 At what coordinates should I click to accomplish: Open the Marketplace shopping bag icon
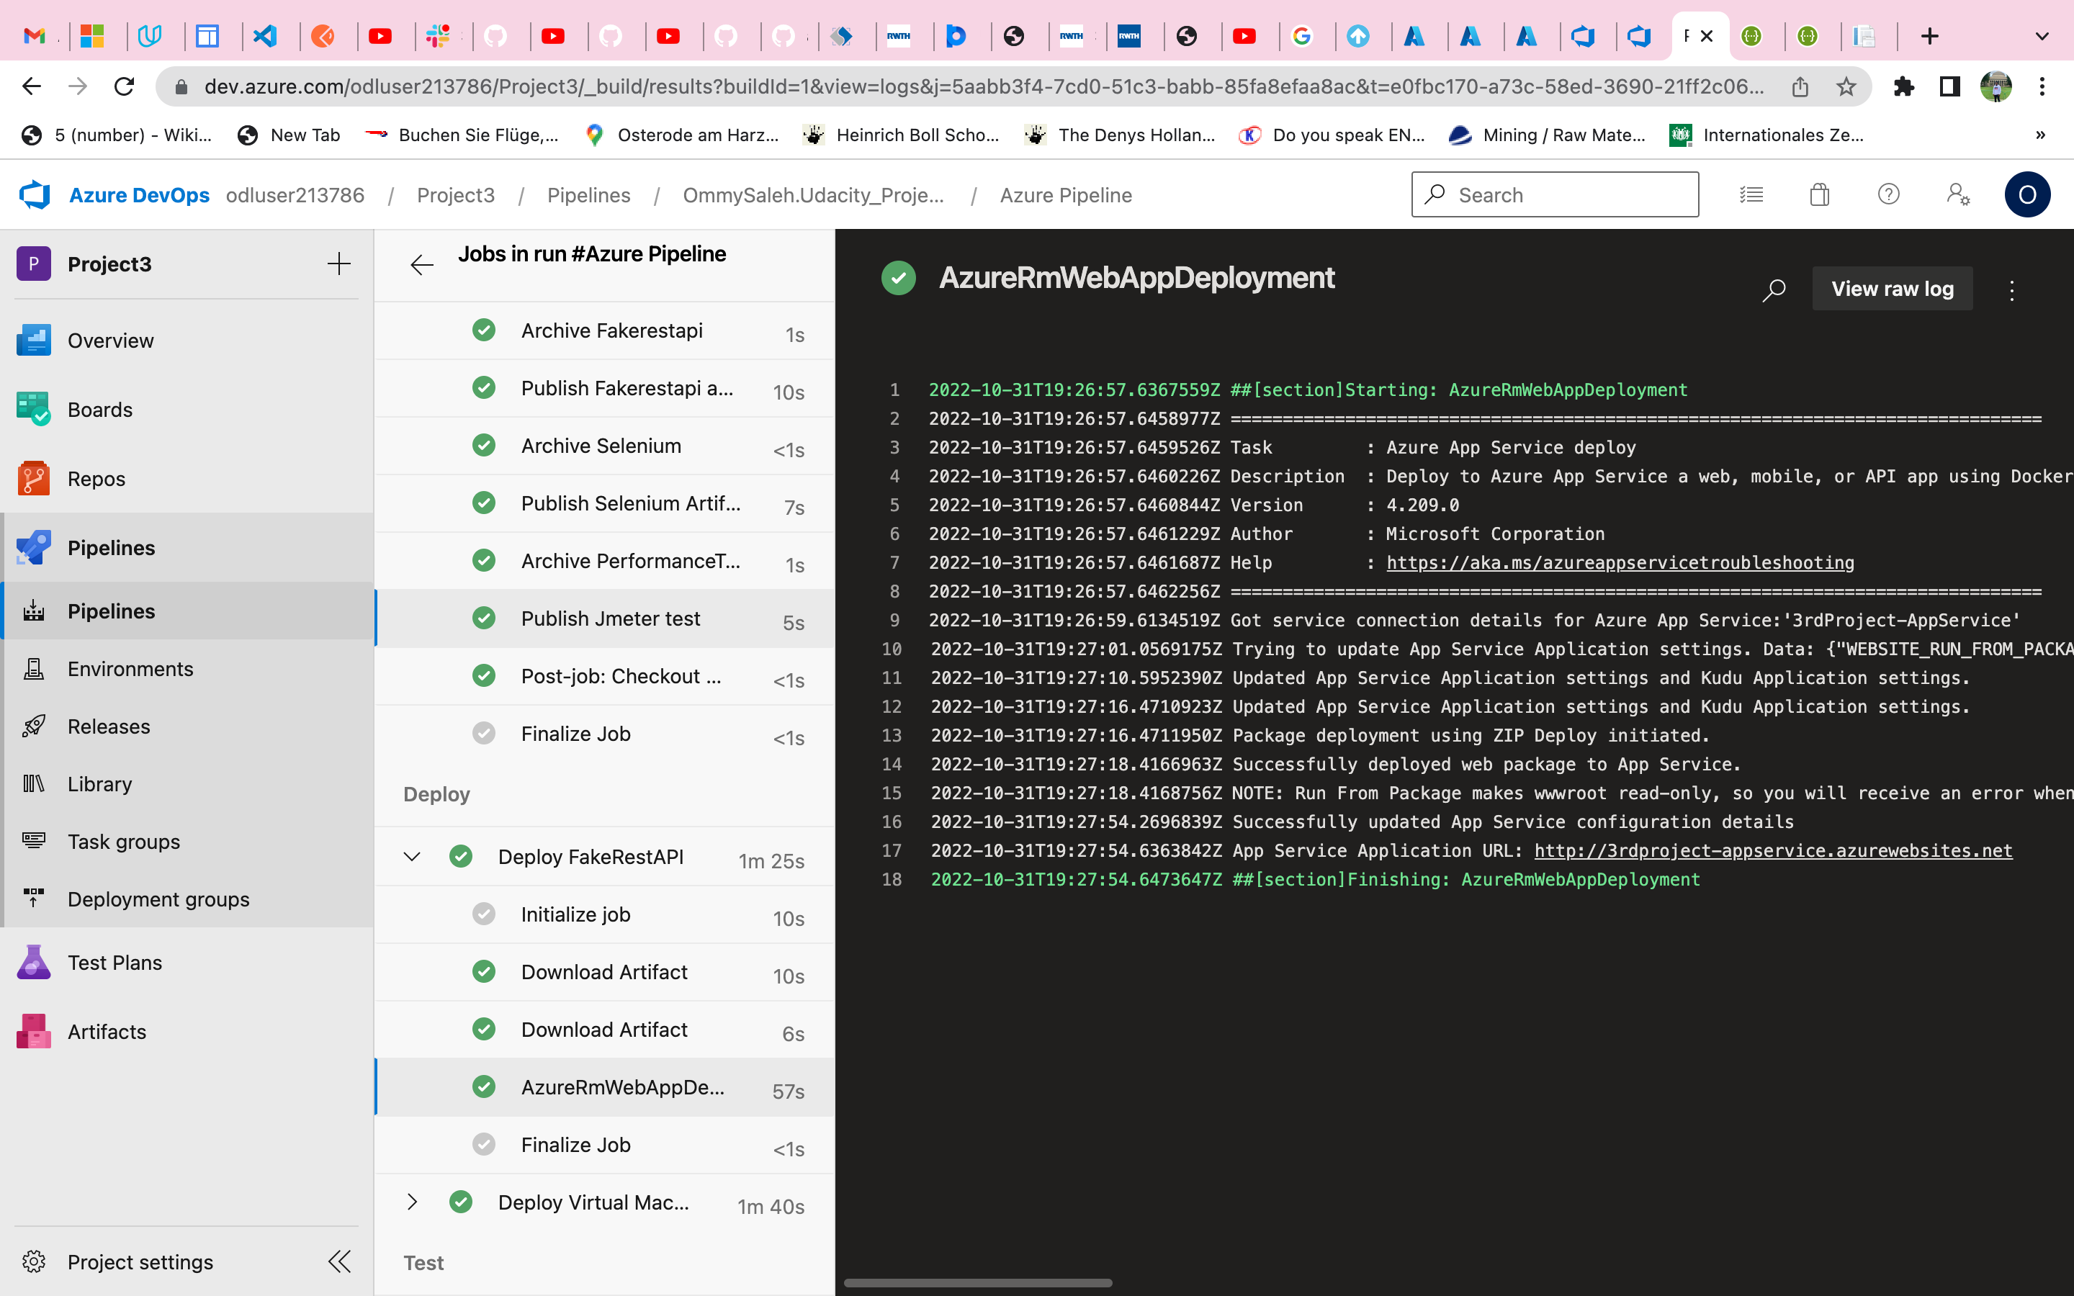1820,194
